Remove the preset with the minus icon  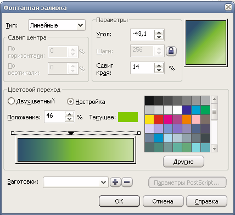click(x=127, y=182)
